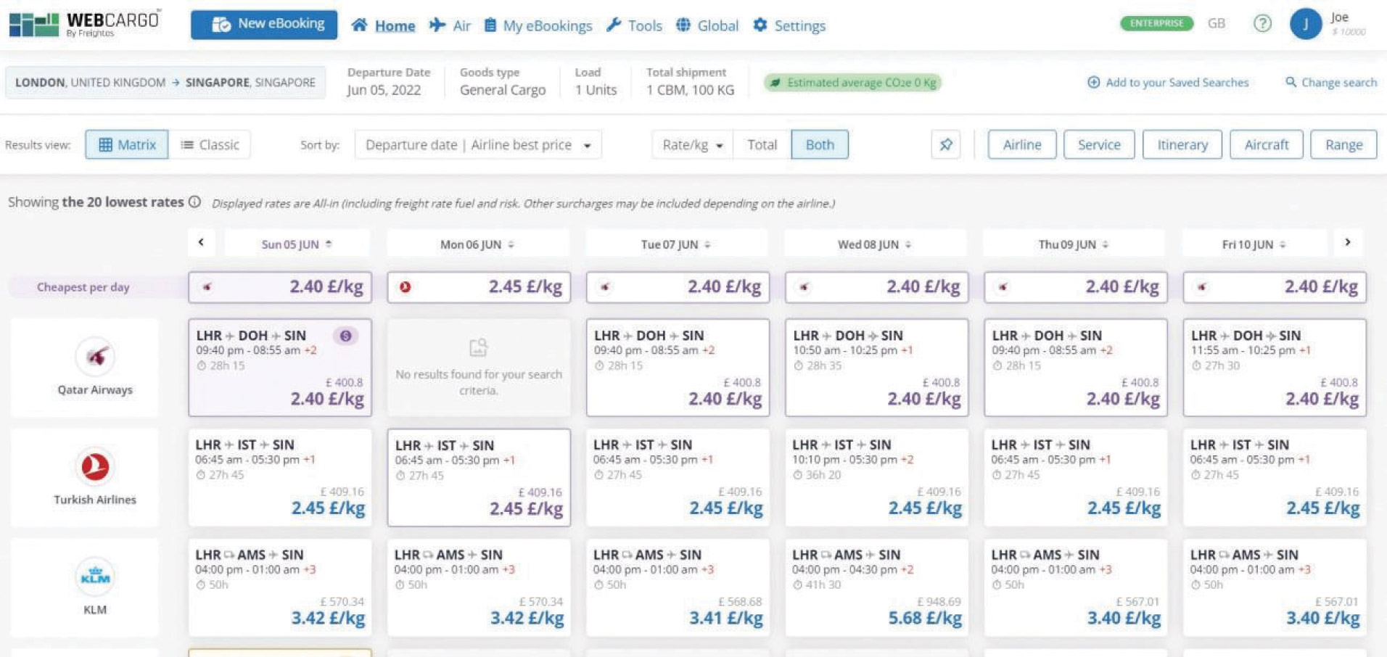Sort by Fri 10 JUN column
Viewport: 1387px width, 657px height.
[x=1254, y=244]
